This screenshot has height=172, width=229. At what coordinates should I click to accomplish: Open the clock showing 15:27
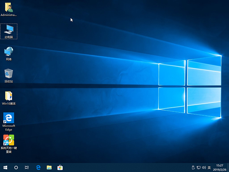219,168
